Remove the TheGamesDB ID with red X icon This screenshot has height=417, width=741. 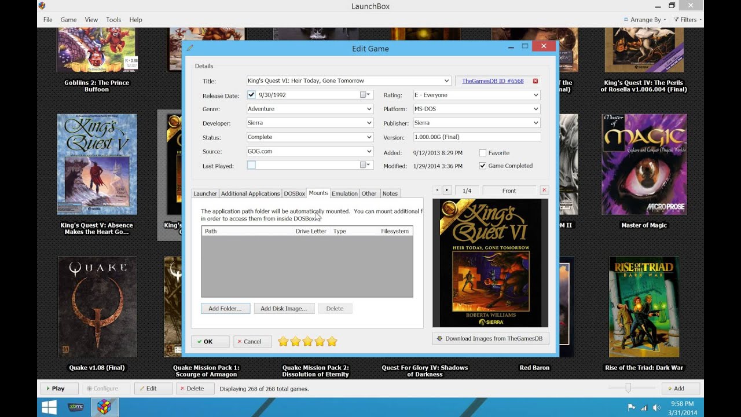(535, 81)
